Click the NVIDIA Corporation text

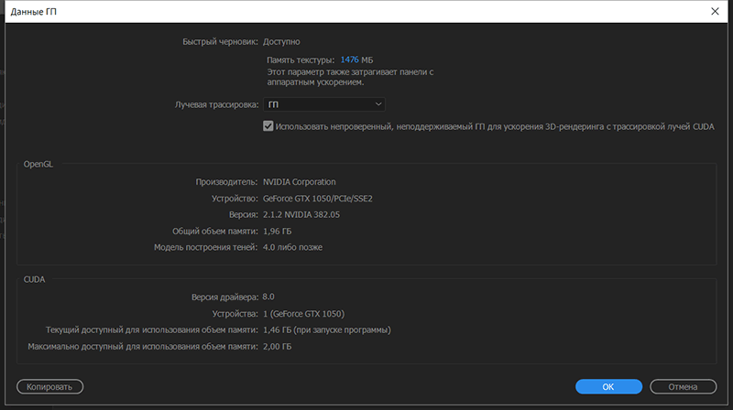pyautogui.click(x=300, y=181)
